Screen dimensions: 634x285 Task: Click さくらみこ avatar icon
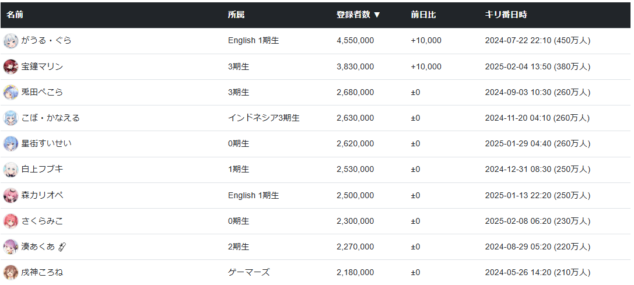tap(10, 221)
